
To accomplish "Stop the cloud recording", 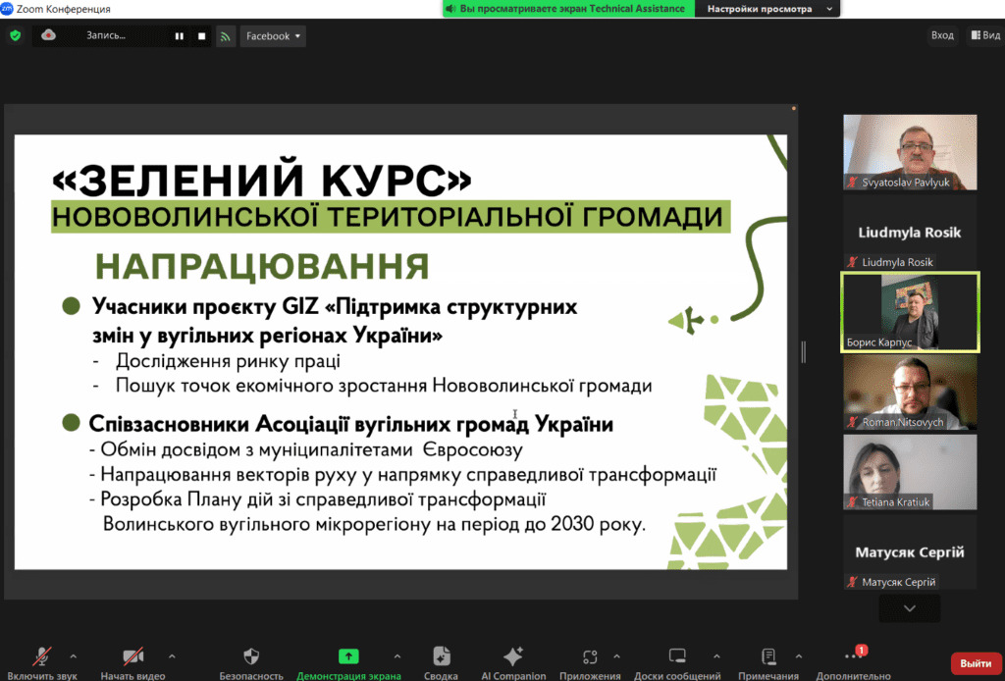I will pyautogui.click(x=202, y=36).
